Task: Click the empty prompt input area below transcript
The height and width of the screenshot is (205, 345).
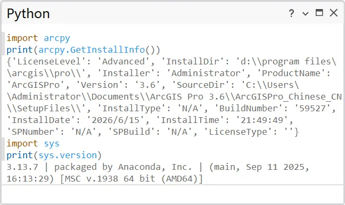Action: [172, 194]
